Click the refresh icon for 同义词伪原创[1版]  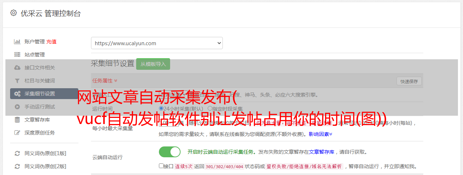point(17,153)
